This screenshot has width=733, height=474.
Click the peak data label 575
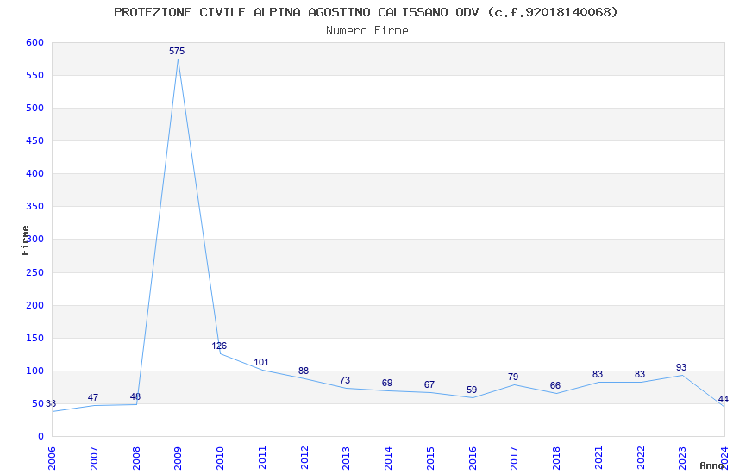pyautogui.click(x=177, y=51)
